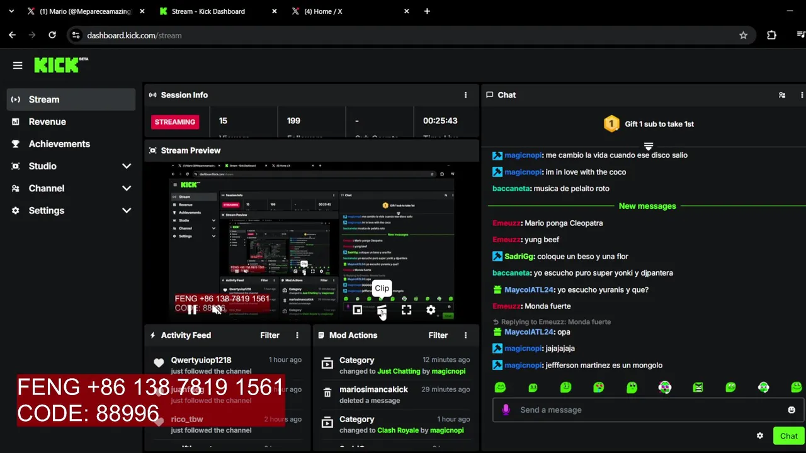Open the Revenue sidebar item
806x453 pixels.
pos(71,121)
